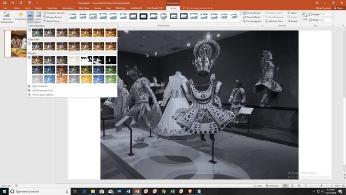Click the Compress Pictures icon

click(45, 13)
